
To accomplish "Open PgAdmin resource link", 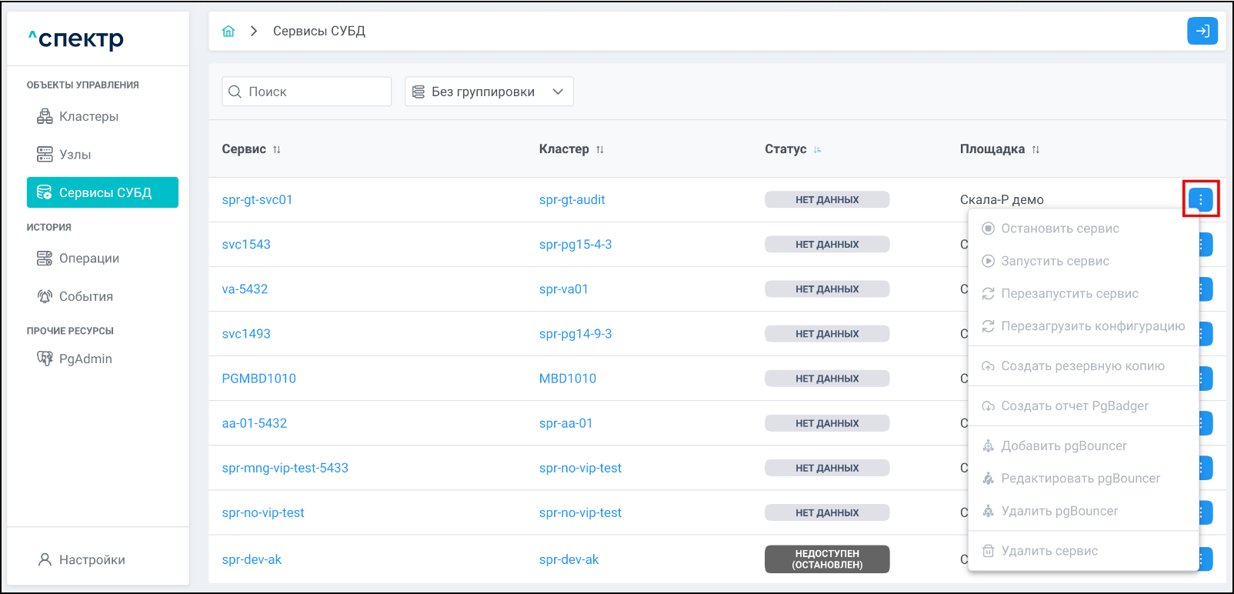I will pos(85,359).
